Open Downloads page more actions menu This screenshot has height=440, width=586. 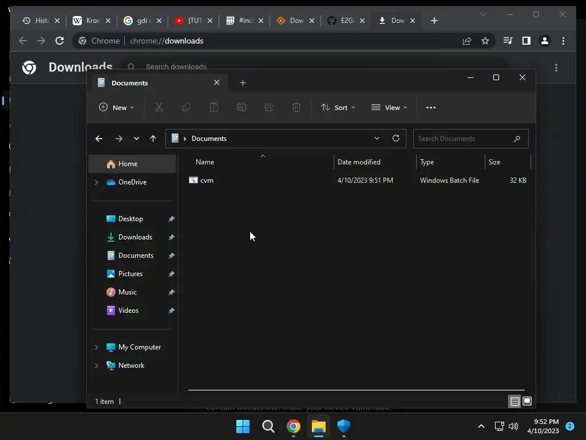click(x=556, y=68)
